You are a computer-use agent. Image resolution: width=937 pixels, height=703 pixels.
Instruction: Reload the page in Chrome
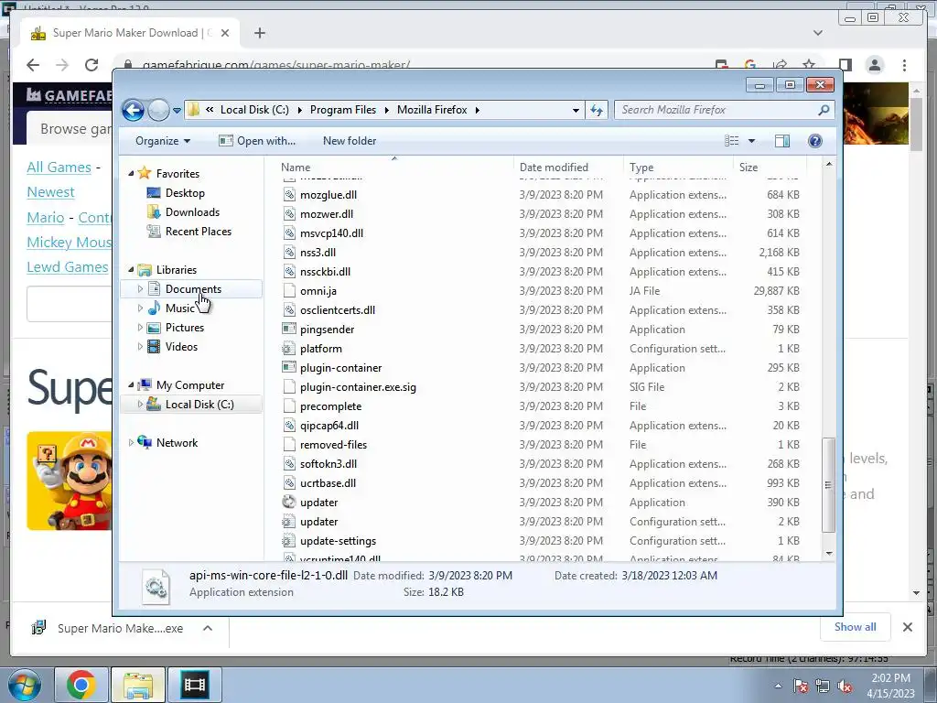pos(92,65)
